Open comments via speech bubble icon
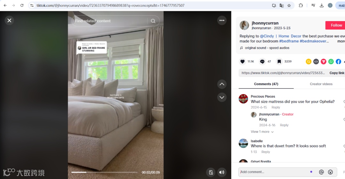Image resolution: width=345 pixels, height=179 pixels. [x=262, y=61]
